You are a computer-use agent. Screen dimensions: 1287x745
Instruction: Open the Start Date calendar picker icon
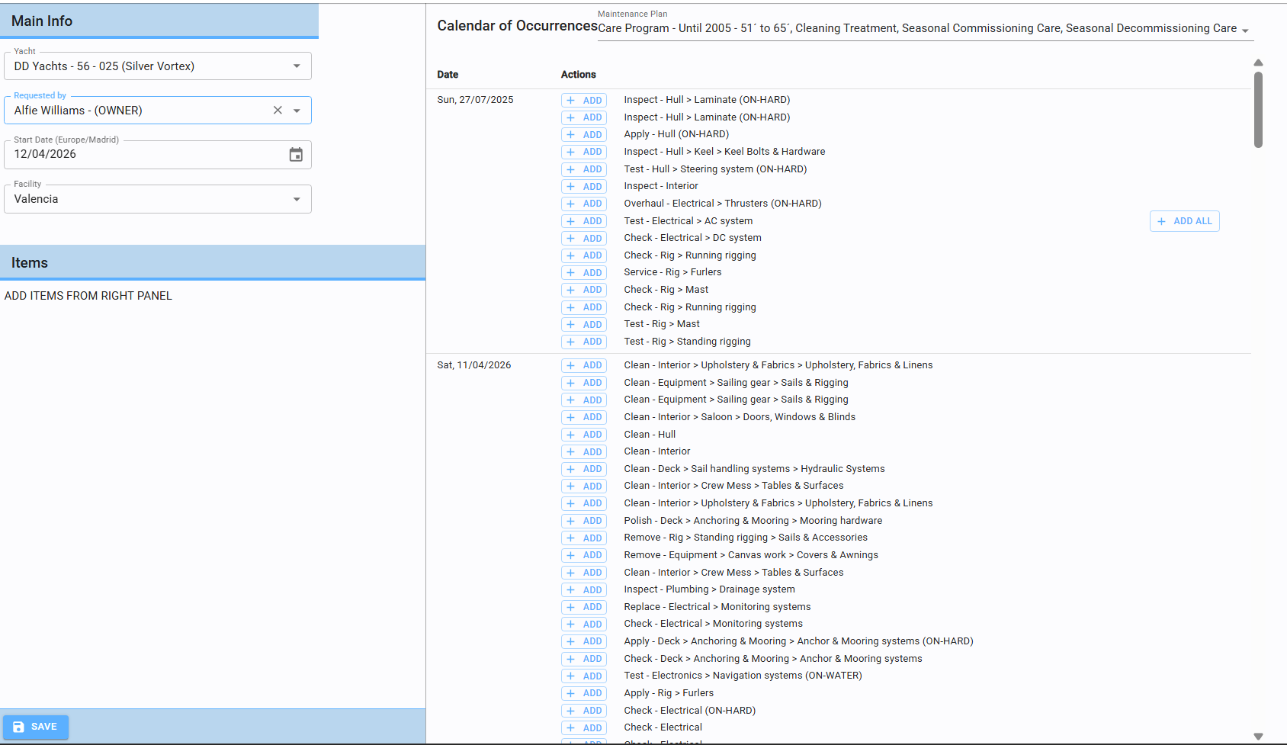tap(296, 155)
